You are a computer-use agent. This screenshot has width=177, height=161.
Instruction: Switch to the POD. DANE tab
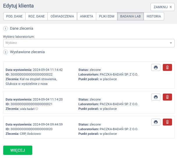pyautogui.click(x=14, y=16)
